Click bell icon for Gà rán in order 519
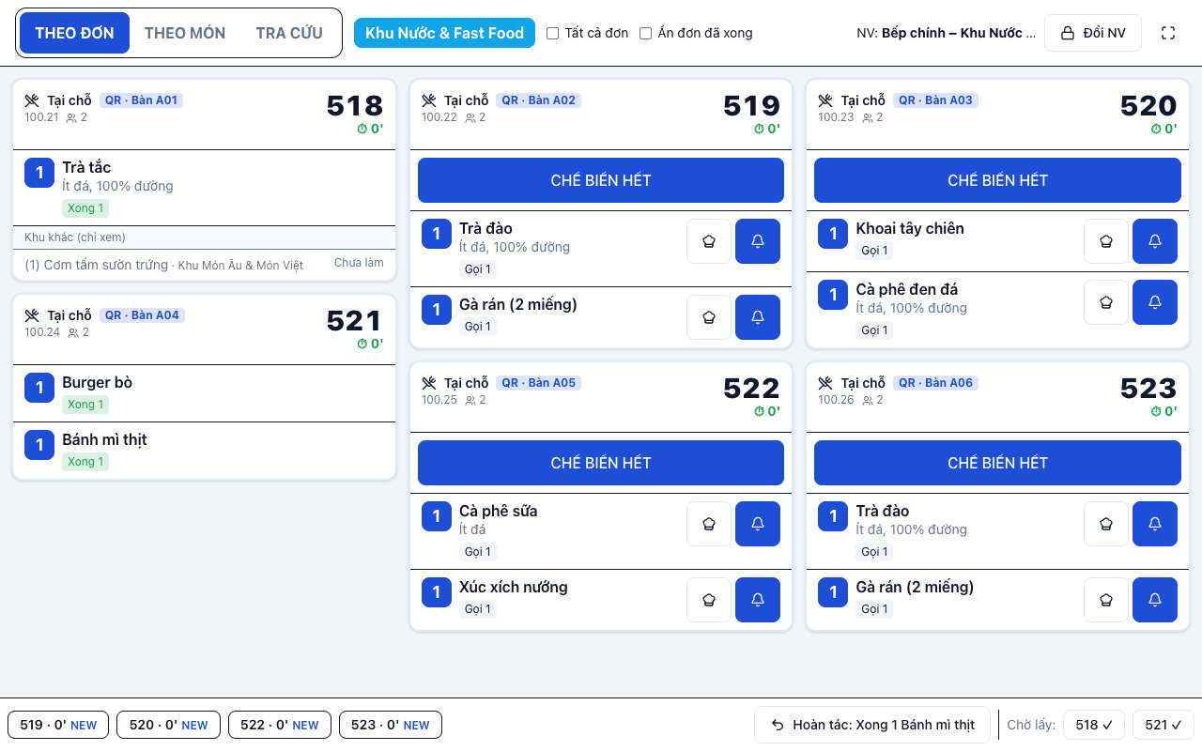 pyautogui.click(x=758, y=317)
